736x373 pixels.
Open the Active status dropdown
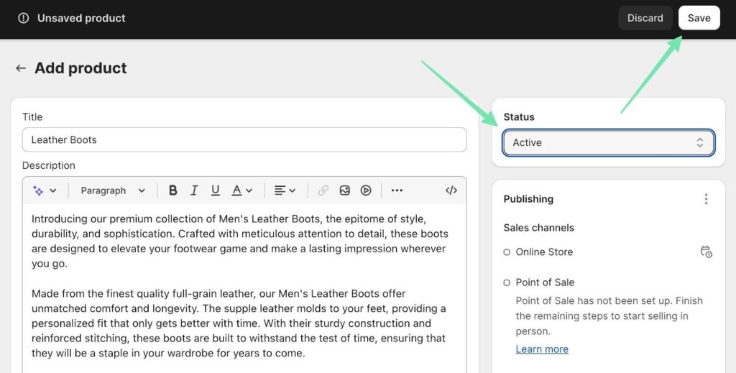pyautogui.click(x=608, y=142)
